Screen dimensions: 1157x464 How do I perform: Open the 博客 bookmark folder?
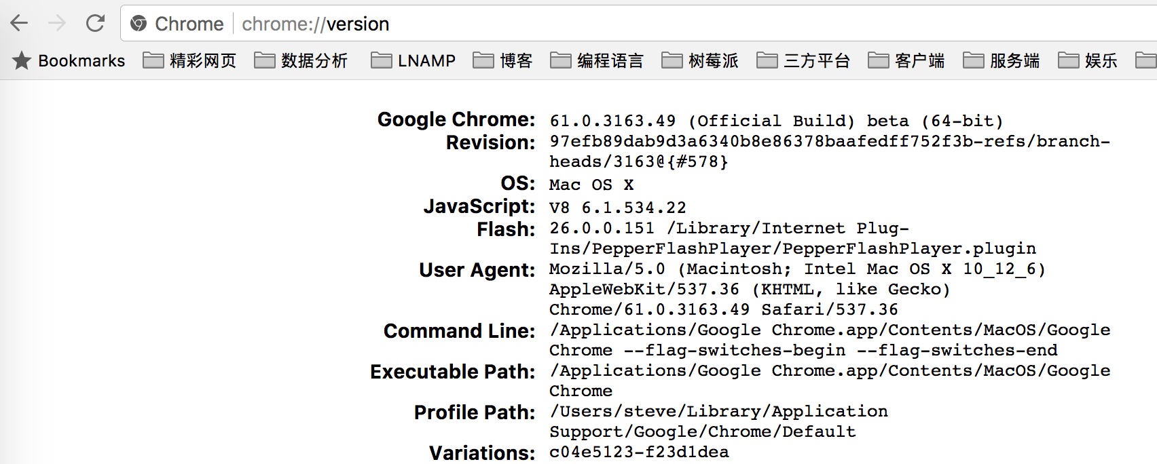tap(502, 60)
